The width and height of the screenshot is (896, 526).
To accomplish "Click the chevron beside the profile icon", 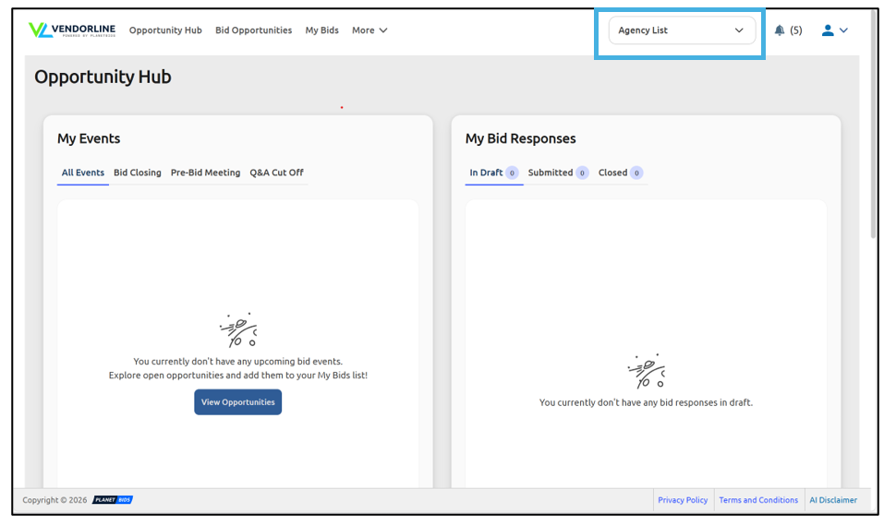I will pyautogui.click(x=843, y=30).
